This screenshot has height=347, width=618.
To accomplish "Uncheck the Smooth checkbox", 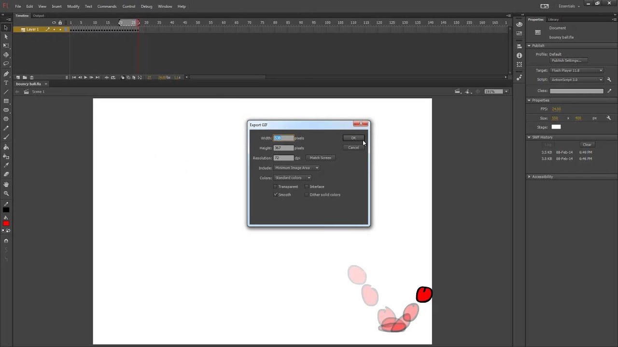I will (276, 195).
